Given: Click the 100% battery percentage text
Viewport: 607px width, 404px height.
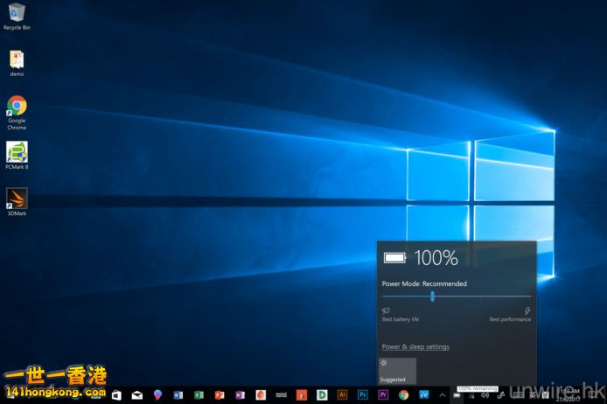Looking at the screenshot, I should tap(436, 258).
